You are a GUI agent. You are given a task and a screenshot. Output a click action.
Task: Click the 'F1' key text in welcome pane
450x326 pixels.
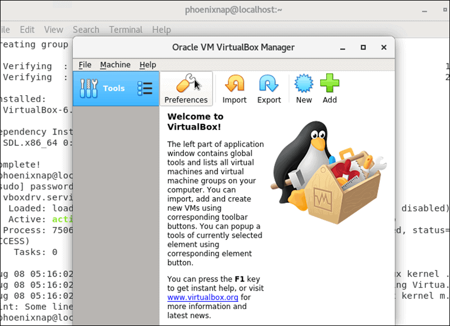point(240,279)
